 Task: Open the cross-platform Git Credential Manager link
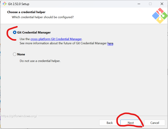pyautogui.click(x=56, y=39)
